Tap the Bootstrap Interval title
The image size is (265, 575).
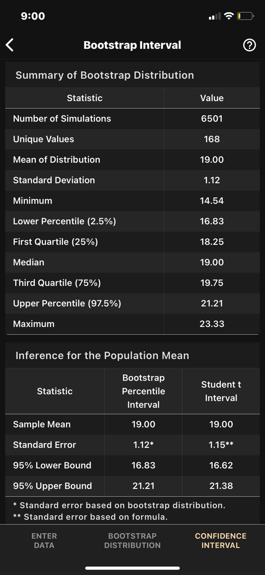pyautogui.click(x=132, y=45)
